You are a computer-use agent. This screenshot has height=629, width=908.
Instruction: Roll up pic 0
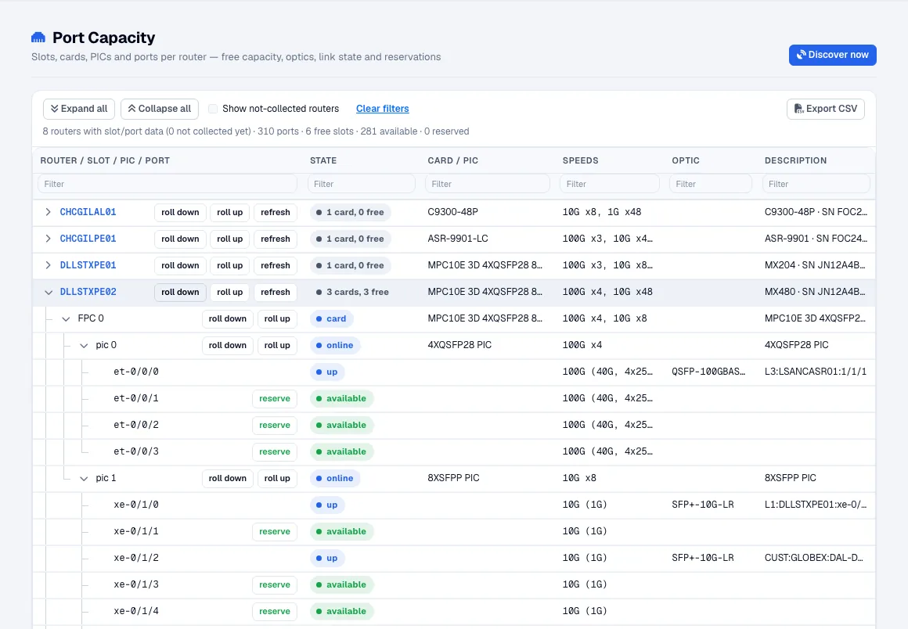277,346
